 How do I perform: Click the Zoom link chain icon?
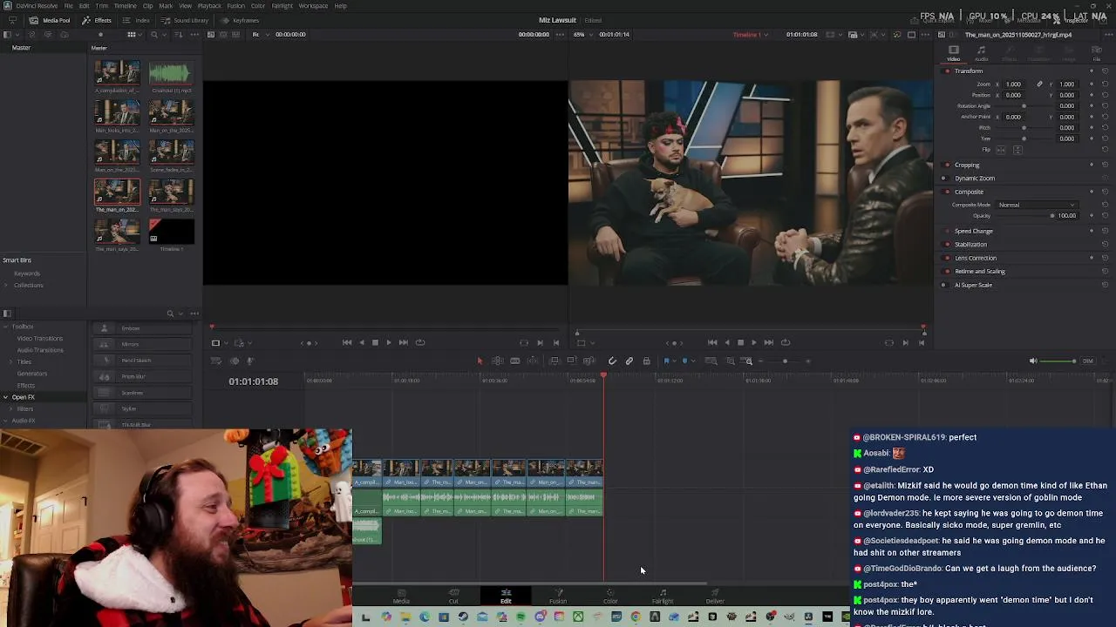1038,84
